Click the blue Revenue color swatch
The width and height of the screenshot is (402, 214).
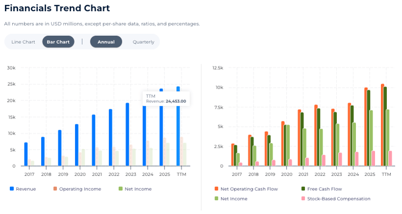pyautogui.click(x=12, y=189)
